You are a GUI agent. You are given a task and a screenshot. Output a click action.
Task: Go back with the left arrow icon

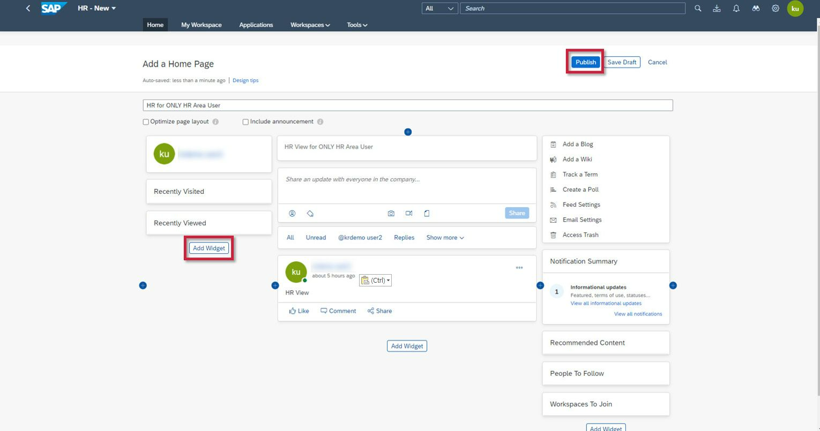tap(28, 9)
